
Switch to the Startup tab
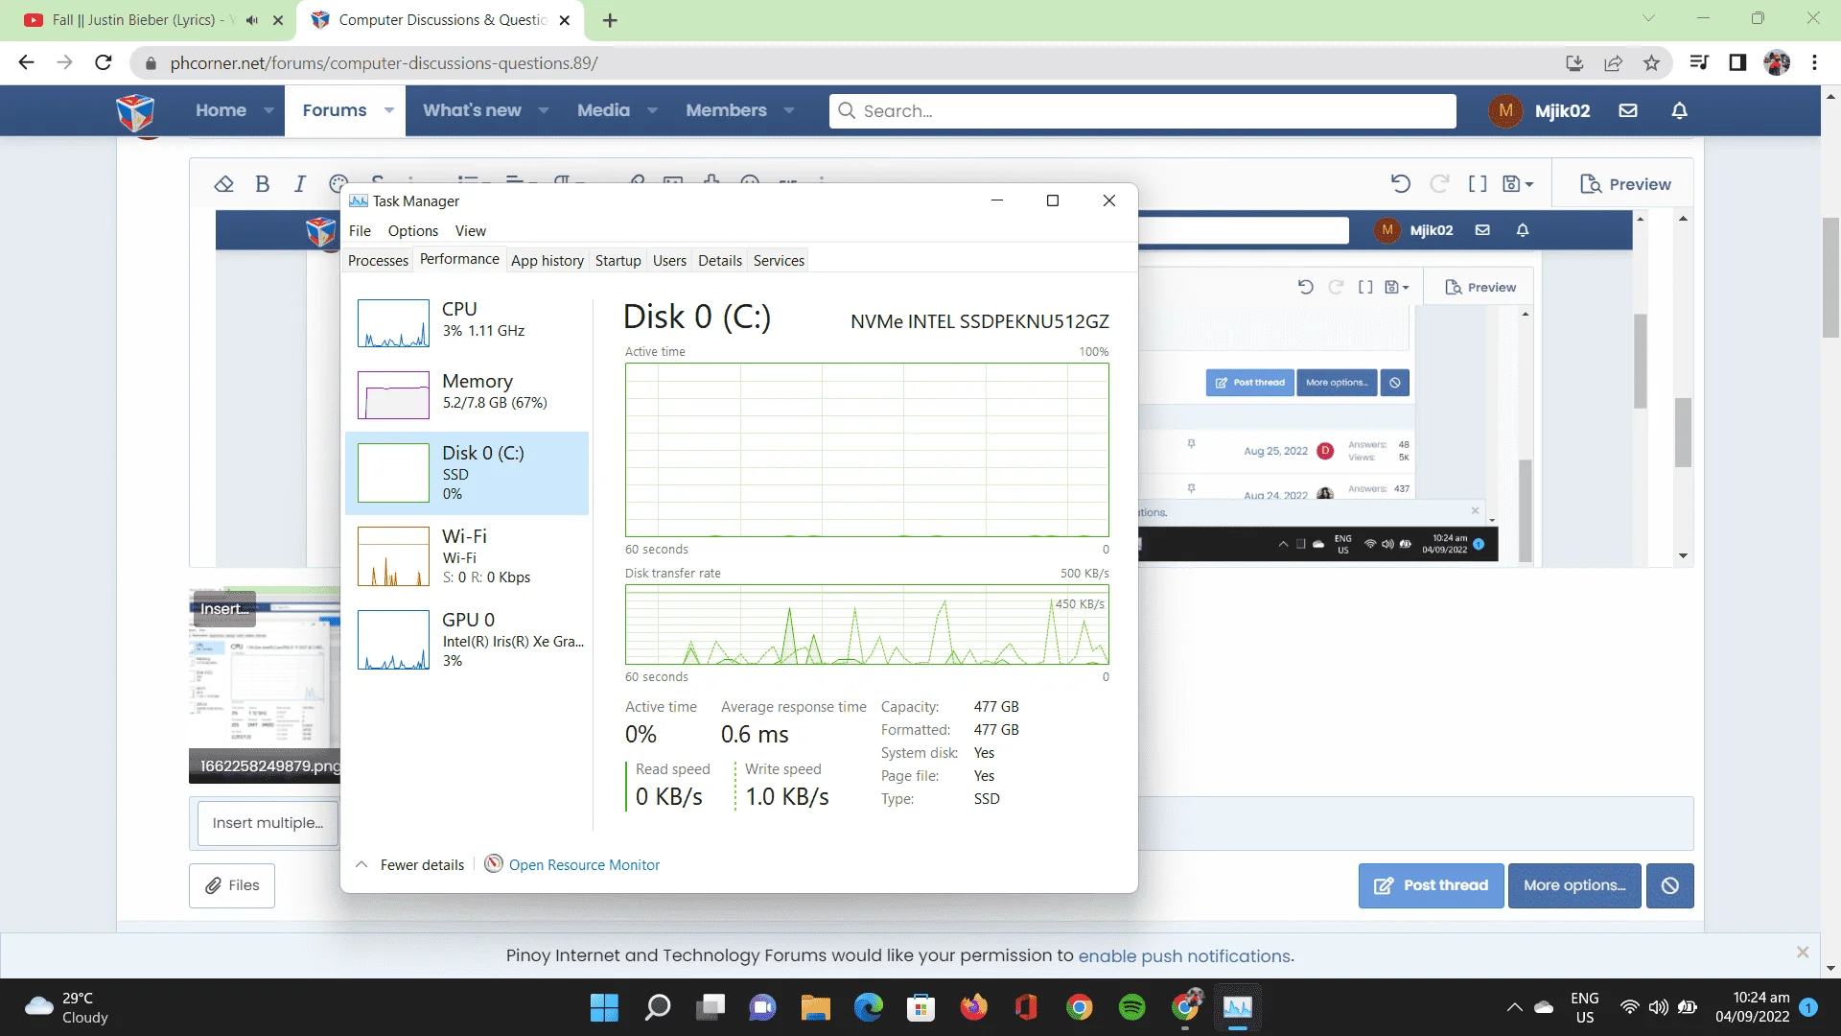(x=618, y=261)
